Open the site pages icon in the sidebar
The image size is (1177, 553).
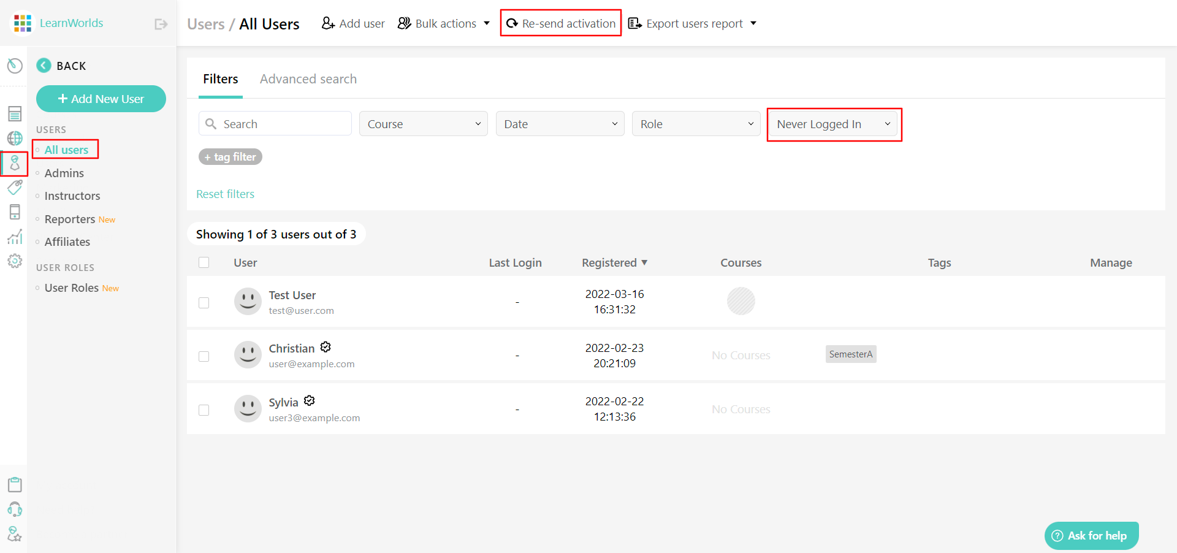click(15, 113)
